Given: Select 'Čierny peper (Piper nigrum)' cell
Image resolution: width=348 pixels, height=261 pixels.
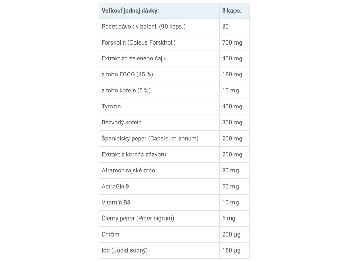Looking at the screenshot, I should (159, 219).
